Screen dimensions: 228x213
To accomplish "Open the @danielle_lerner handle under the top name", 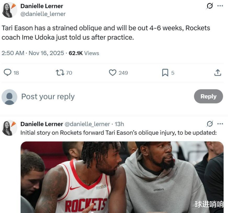I will [x=43, y=14].
